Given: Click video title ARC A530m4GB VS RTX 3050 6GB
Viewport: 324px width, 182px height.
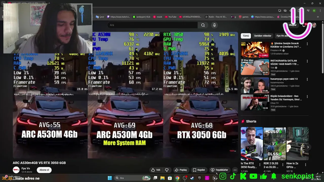Looking at the screenshot, I should tap(39, 163).
